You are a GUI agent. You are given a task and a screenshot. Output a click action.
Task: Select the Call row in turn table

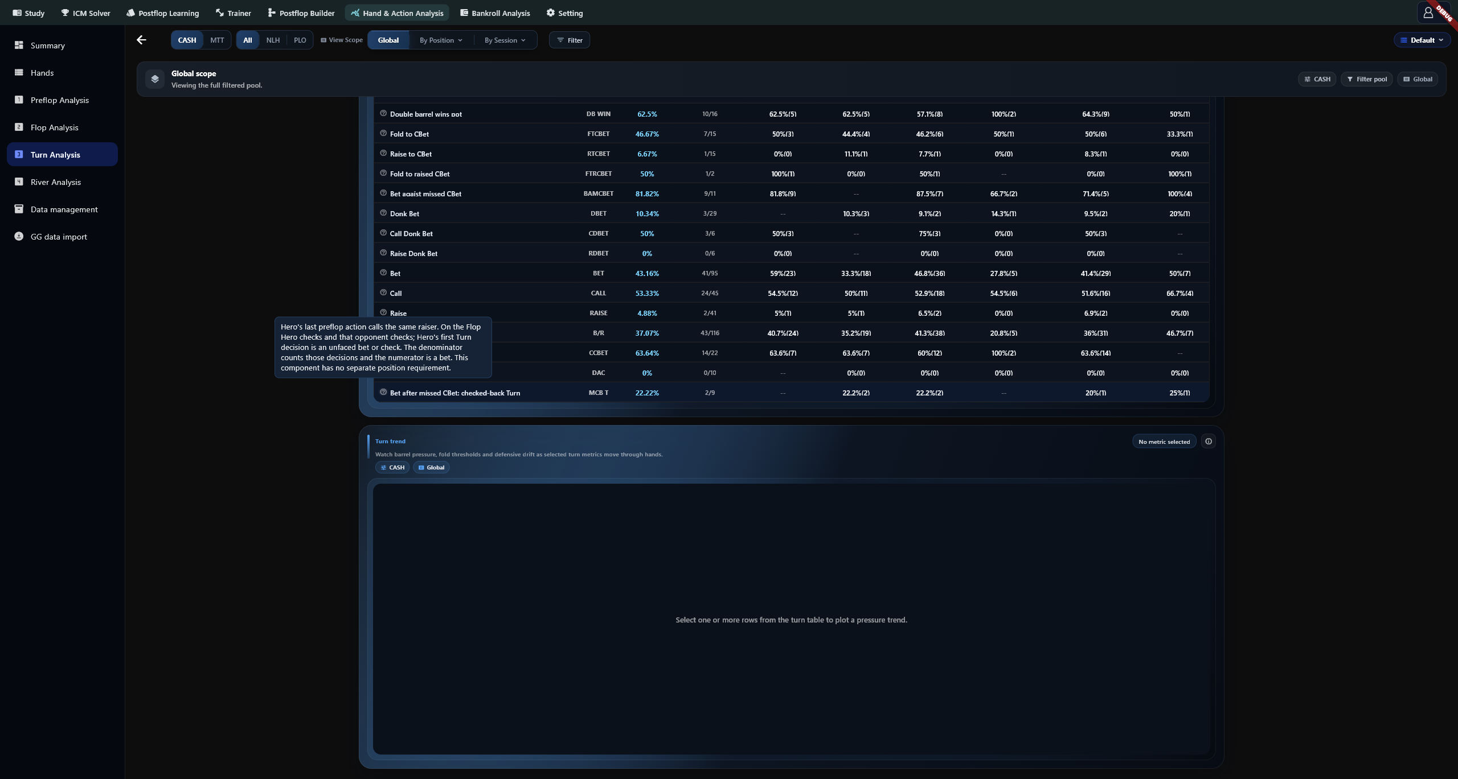[791, 293]
